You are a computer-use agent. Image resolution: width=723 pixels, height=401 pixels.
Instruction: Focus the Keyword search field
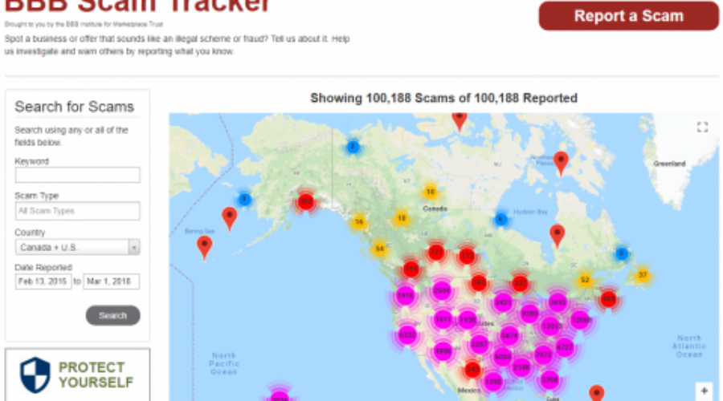pos(77,175)
